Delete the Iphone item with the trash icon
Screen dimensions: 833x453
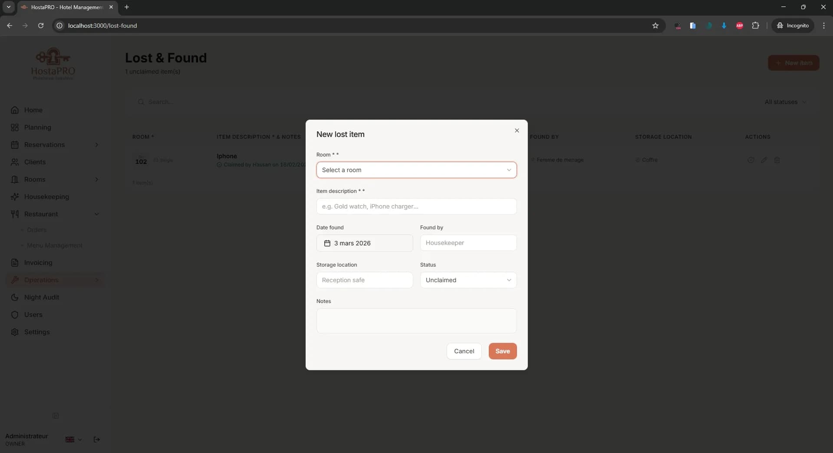[777, 160]
